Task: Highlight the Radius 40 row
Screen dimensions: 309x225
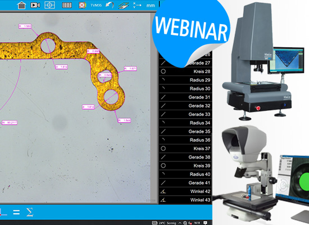Action: tap(185, 174)
